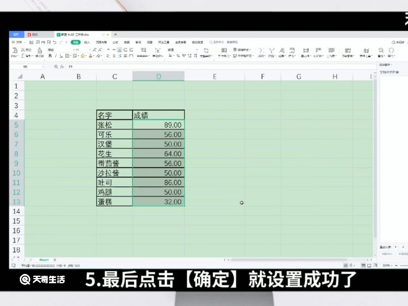Click cell containing 32.00
Image resolution: width=408 pixels, height=306 pixels.
point(159,202)
